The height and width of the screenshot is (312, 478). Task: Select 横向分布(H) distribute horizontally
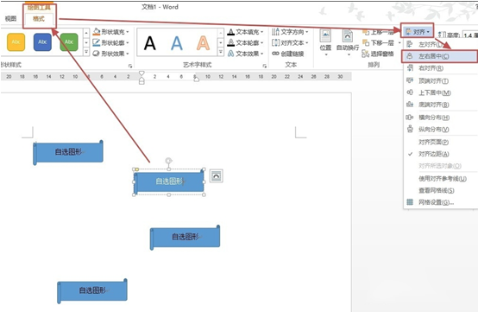(x=441, y=118)
